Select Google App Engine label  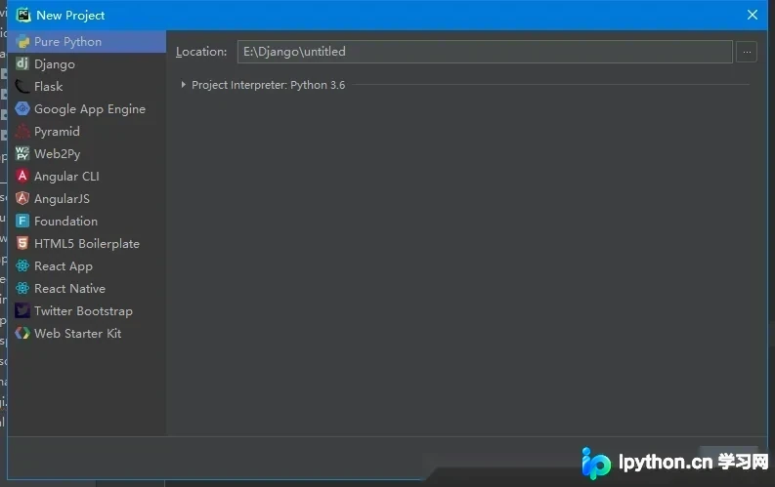click(x=90, y=109)
